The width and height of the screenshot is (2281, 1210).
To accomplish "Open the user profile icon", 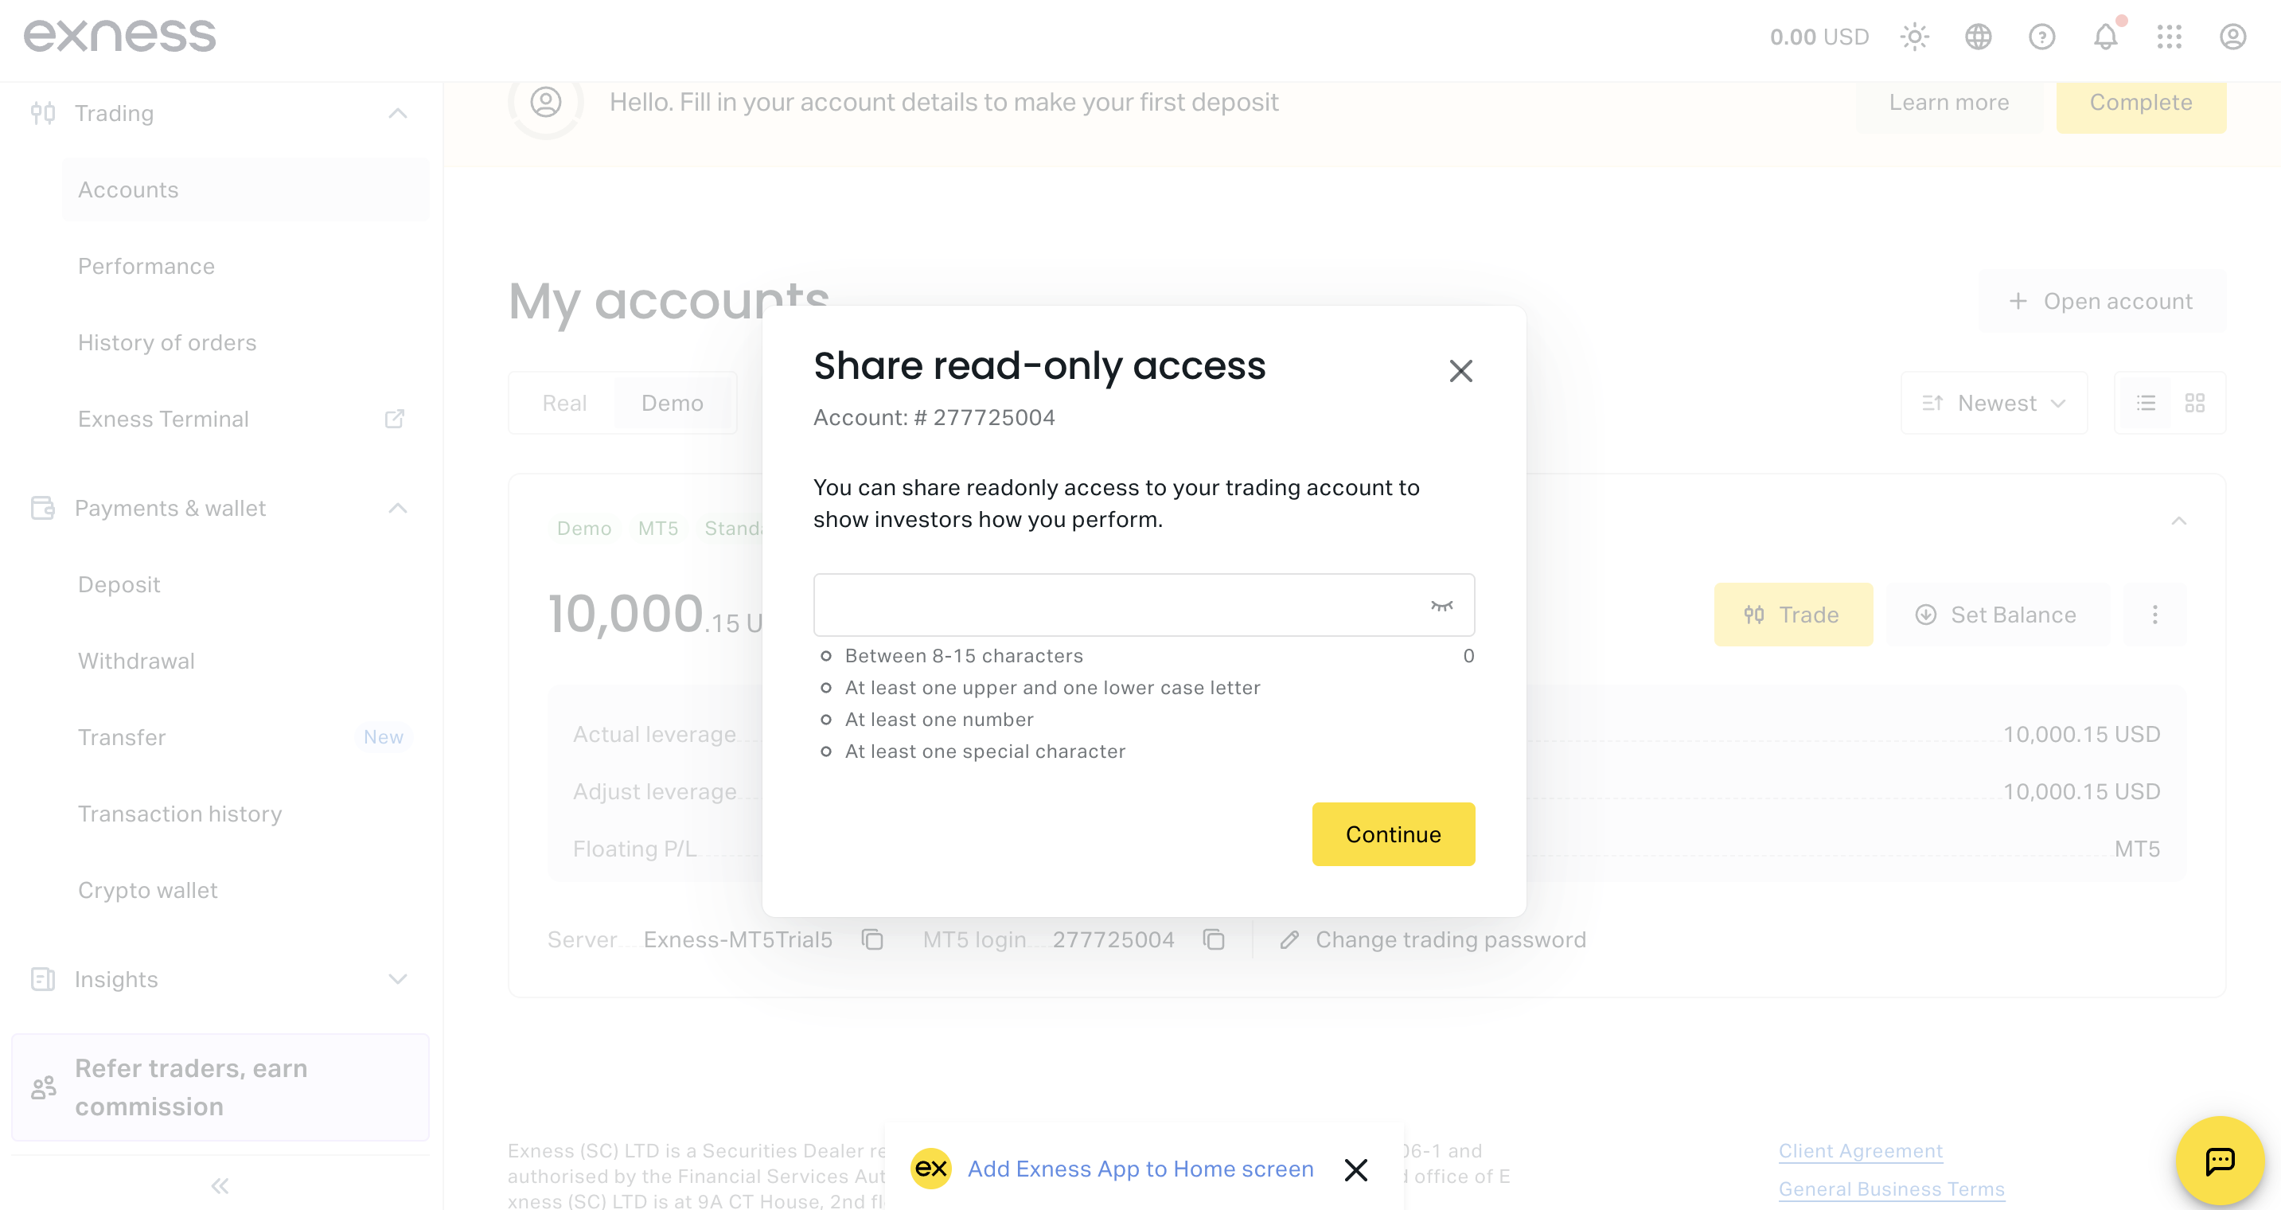I will pyautogui.click(x=2233, y=37).
